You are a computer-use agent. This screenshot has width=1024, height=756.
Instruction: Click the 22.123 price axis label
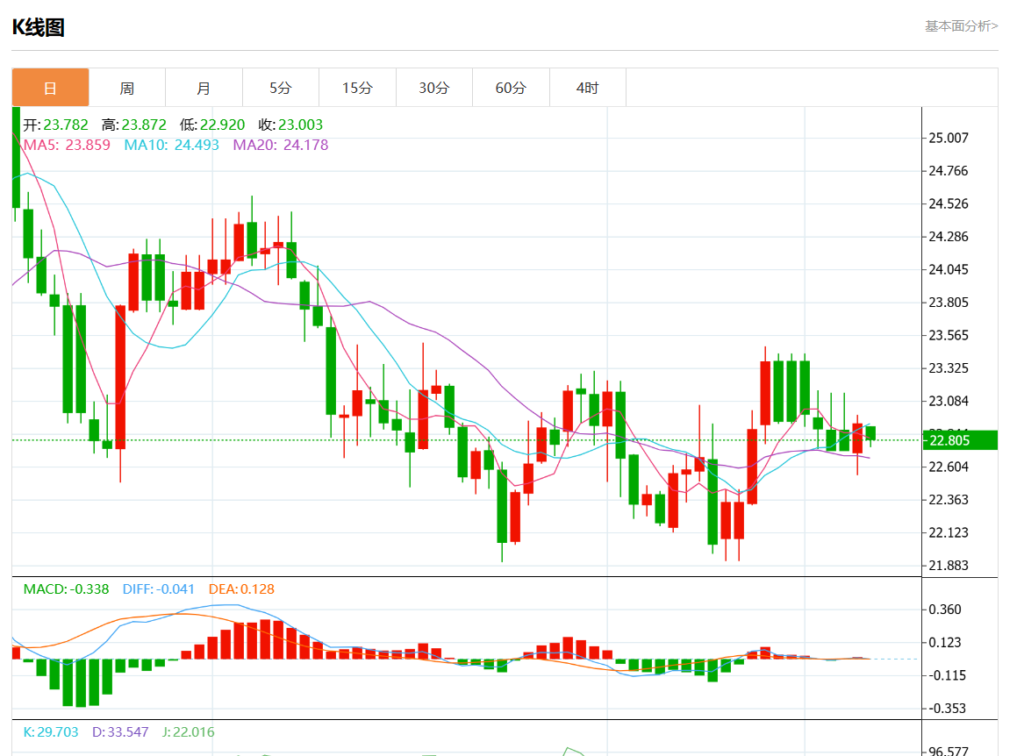coord(949,532)
